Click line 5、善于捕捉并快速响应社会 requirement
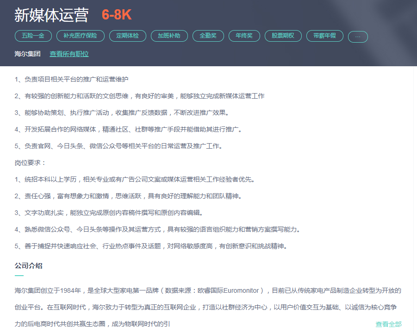417x334 pixels. [x=151, y=246]
